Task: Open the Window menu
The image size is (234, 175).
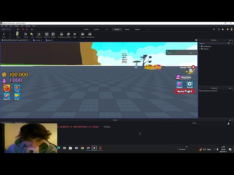Action: [28, 26]
